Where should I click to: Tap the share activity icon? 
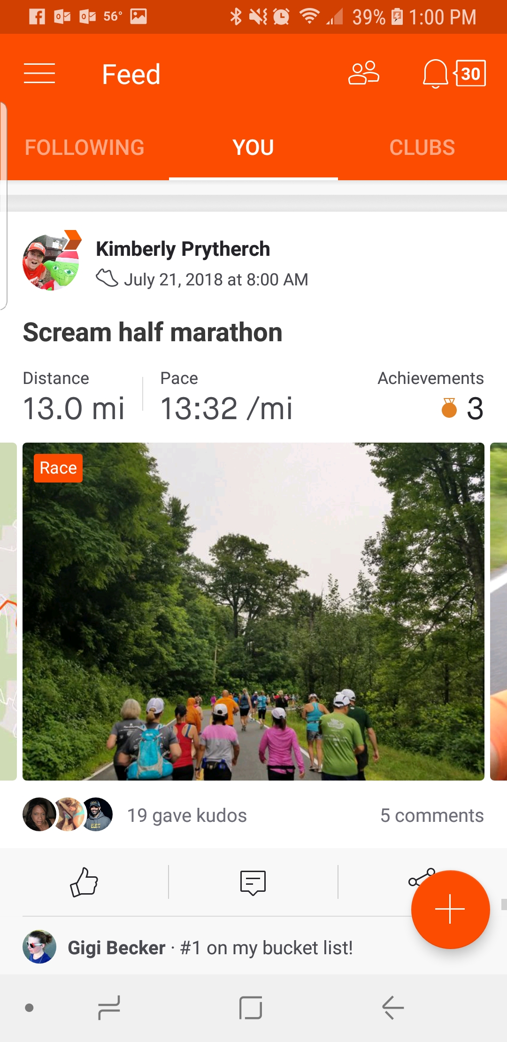click(421, 878)
